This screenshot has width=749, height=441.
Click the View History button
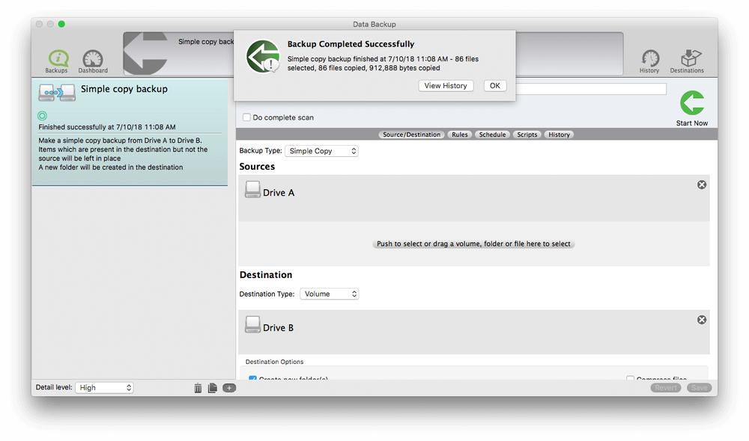click(x=446, y=85)
